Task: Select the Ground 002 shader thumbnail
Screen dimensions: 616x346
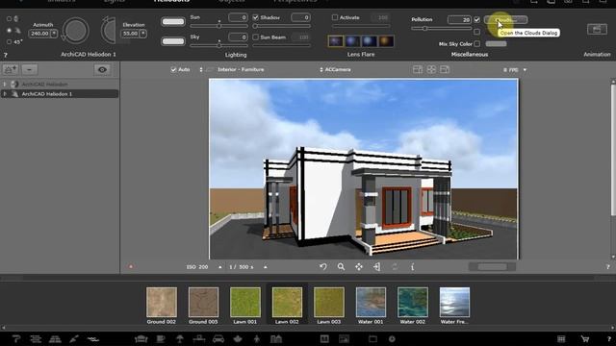Action: click(162, 302)
